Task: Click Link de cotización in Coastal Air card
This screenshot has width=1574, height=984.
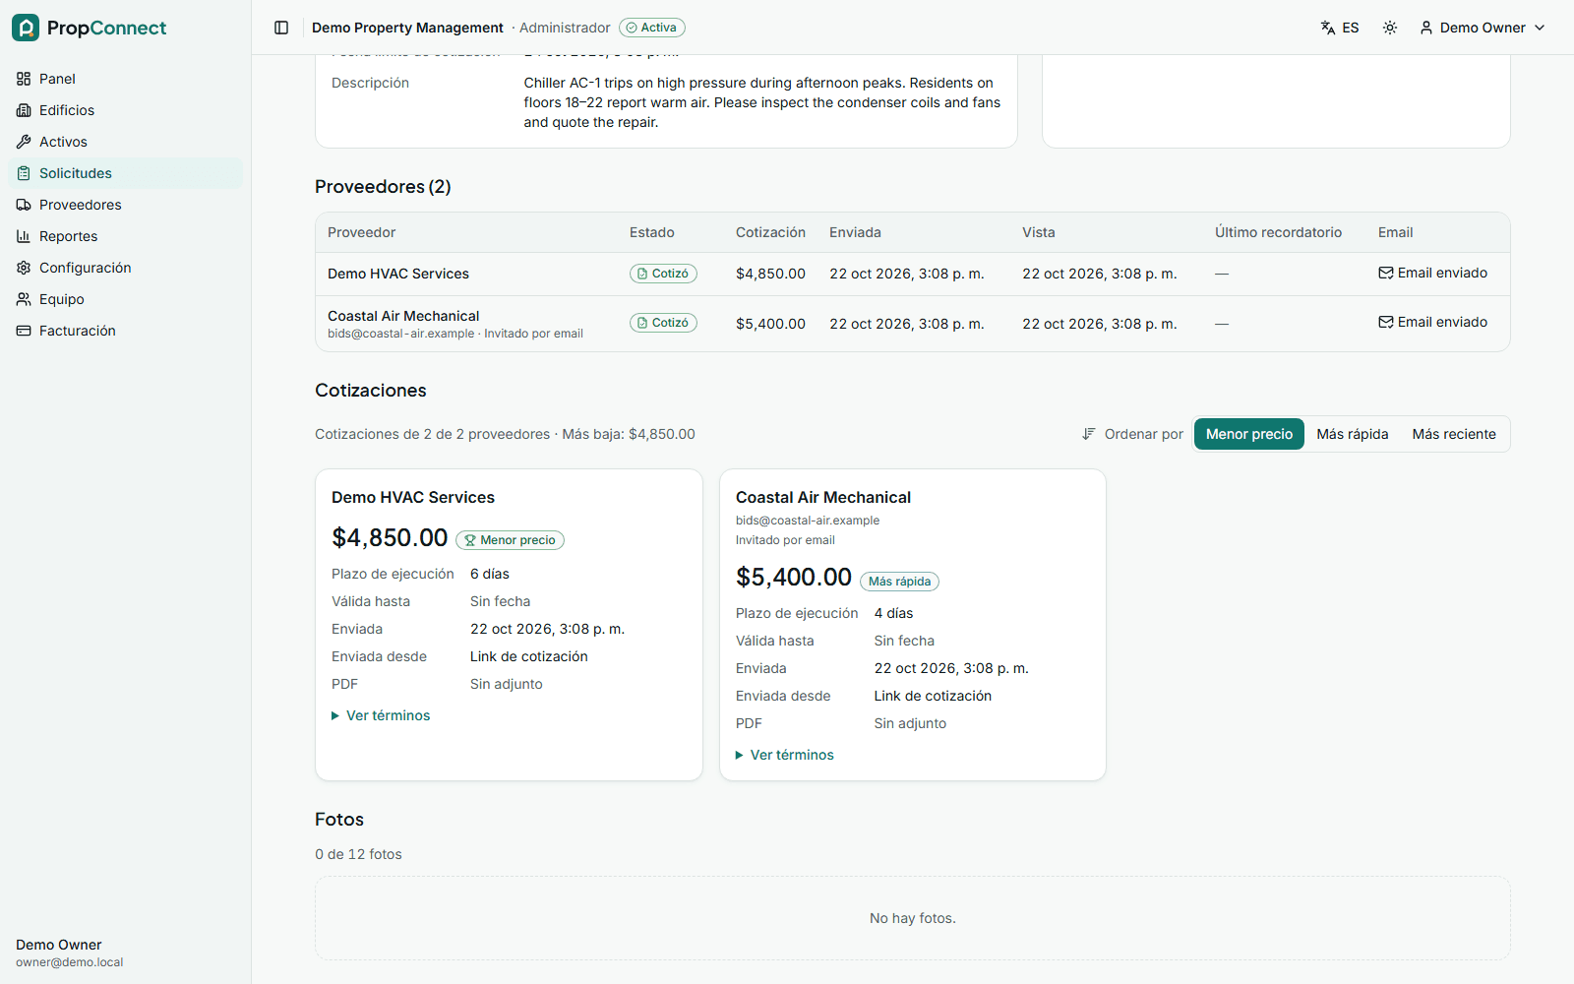Action: [933, 696]
